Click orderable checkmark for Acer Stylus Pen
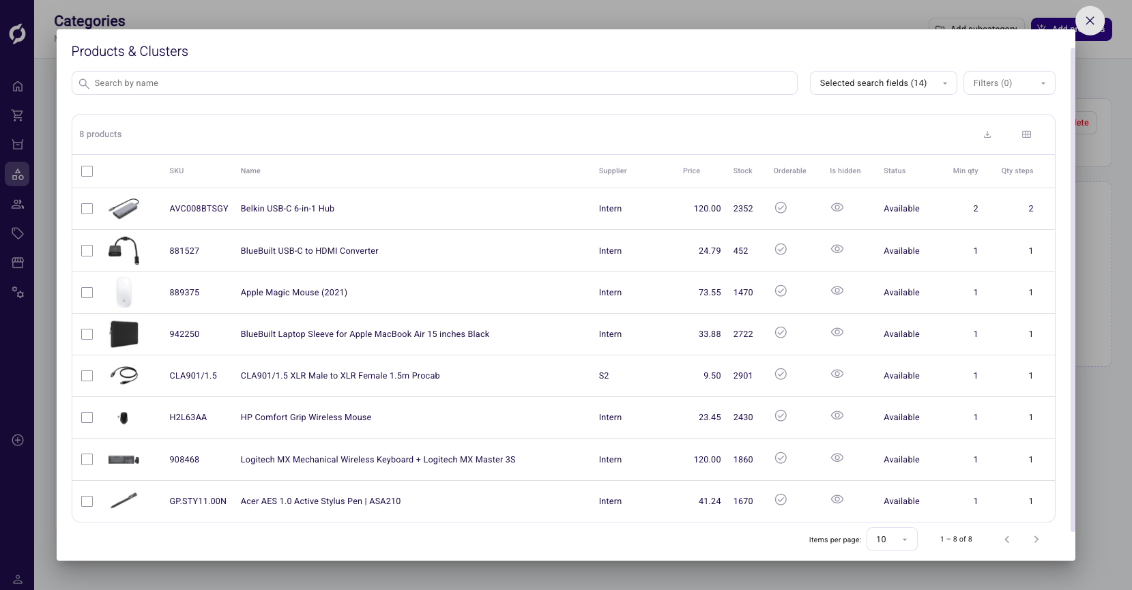Viewport: 1132px width, 590px height. [x=781, y=499]
